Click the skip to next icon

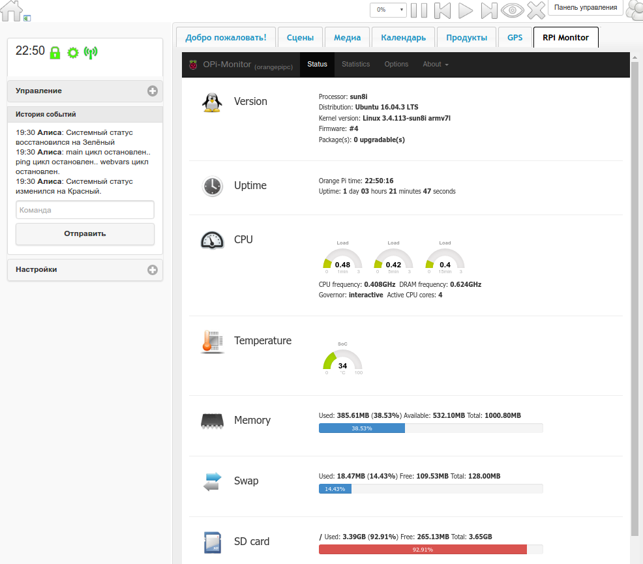point(488,10)
